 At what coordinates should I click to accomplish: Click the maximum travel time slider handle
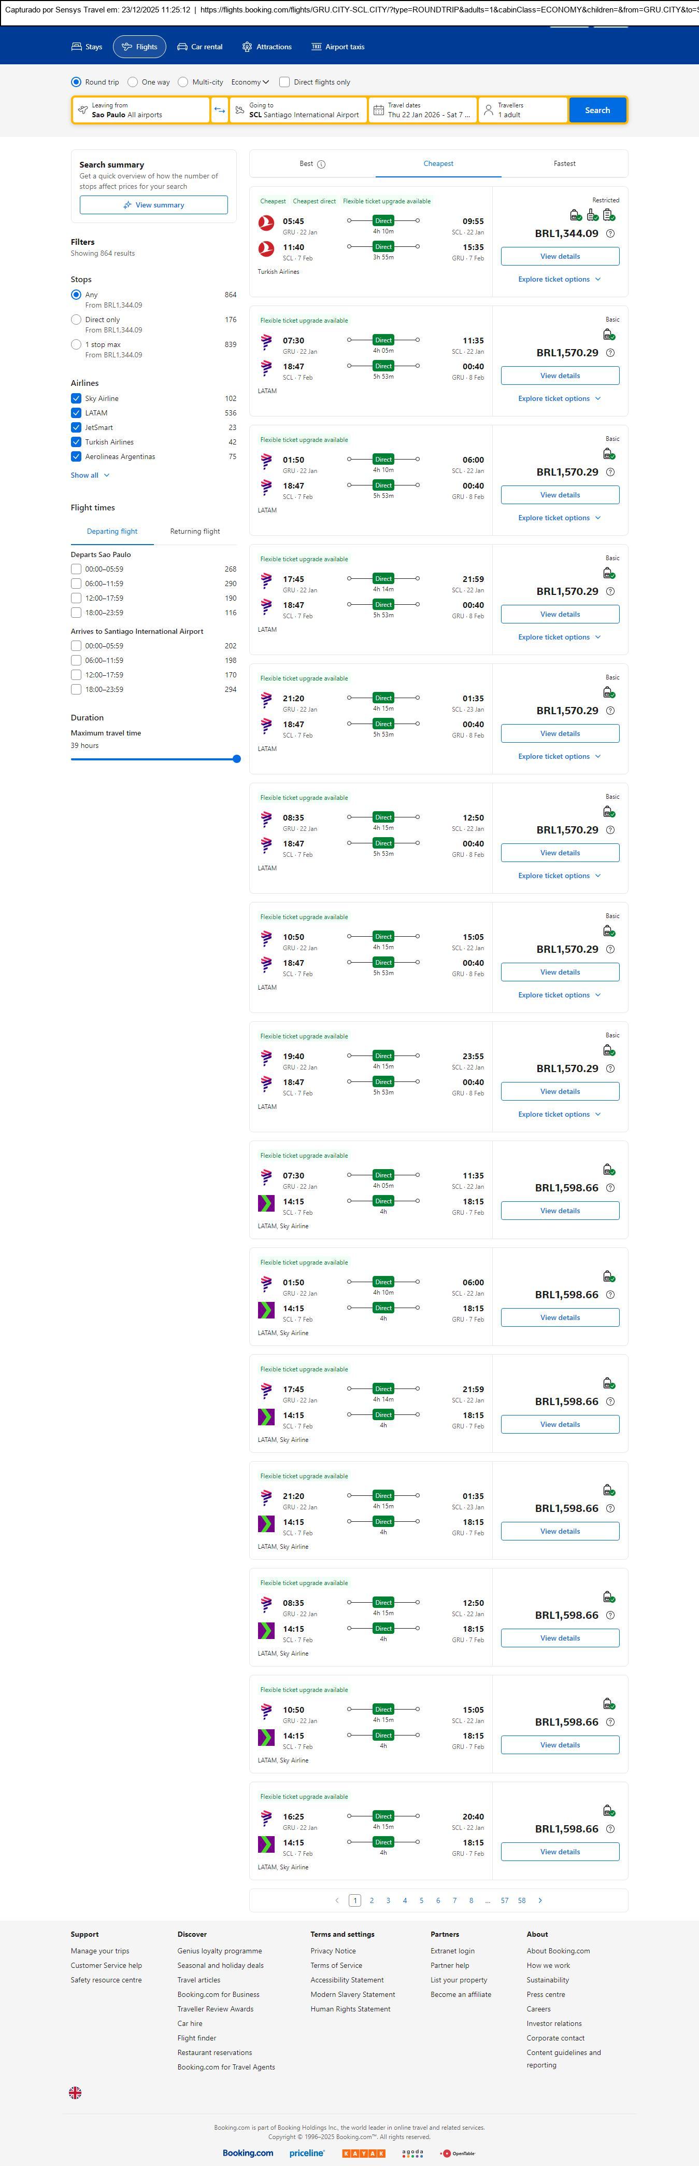click(237, 758)
